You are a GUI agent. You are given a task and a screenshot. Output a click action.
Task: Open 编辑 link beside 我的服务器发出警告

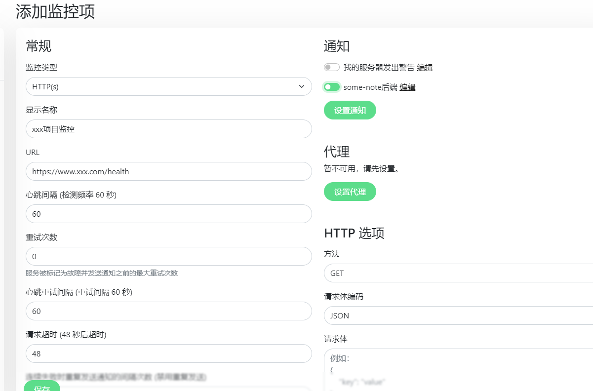coord(425,68)
